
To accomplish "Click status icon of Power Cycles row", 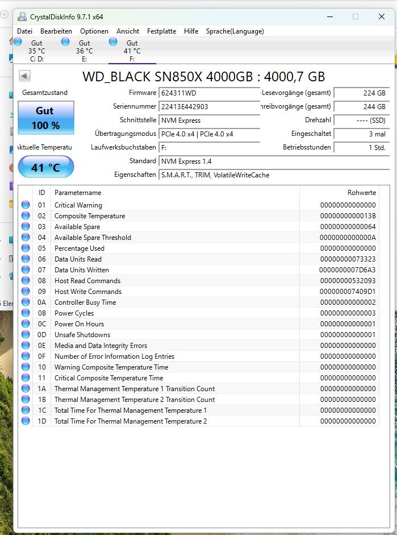I will [26, 313].
